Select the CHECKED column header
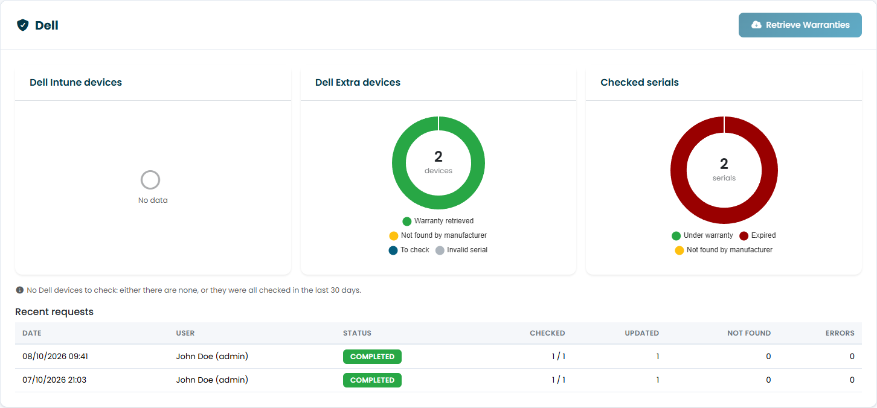Image resolution: width=877 pixels, height=408 pixels. (x=547, y=333)
